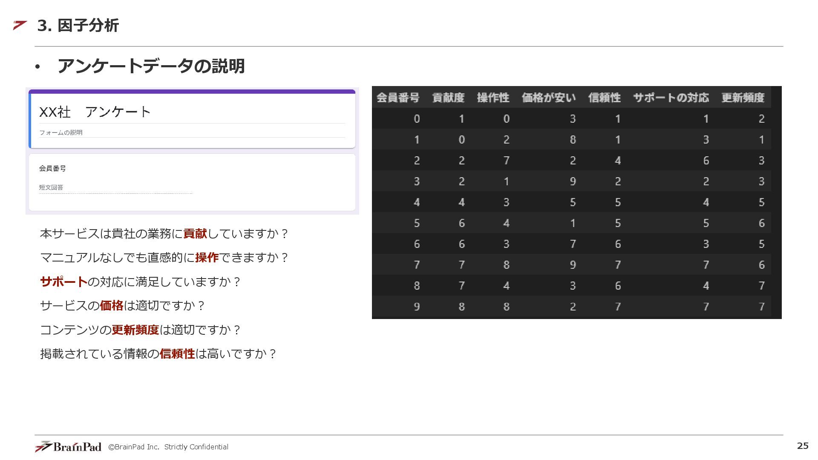Click the highlighted word サポート
Image resolution: width=818 pixels, height=460 pixels.
(x=63, y=282)
